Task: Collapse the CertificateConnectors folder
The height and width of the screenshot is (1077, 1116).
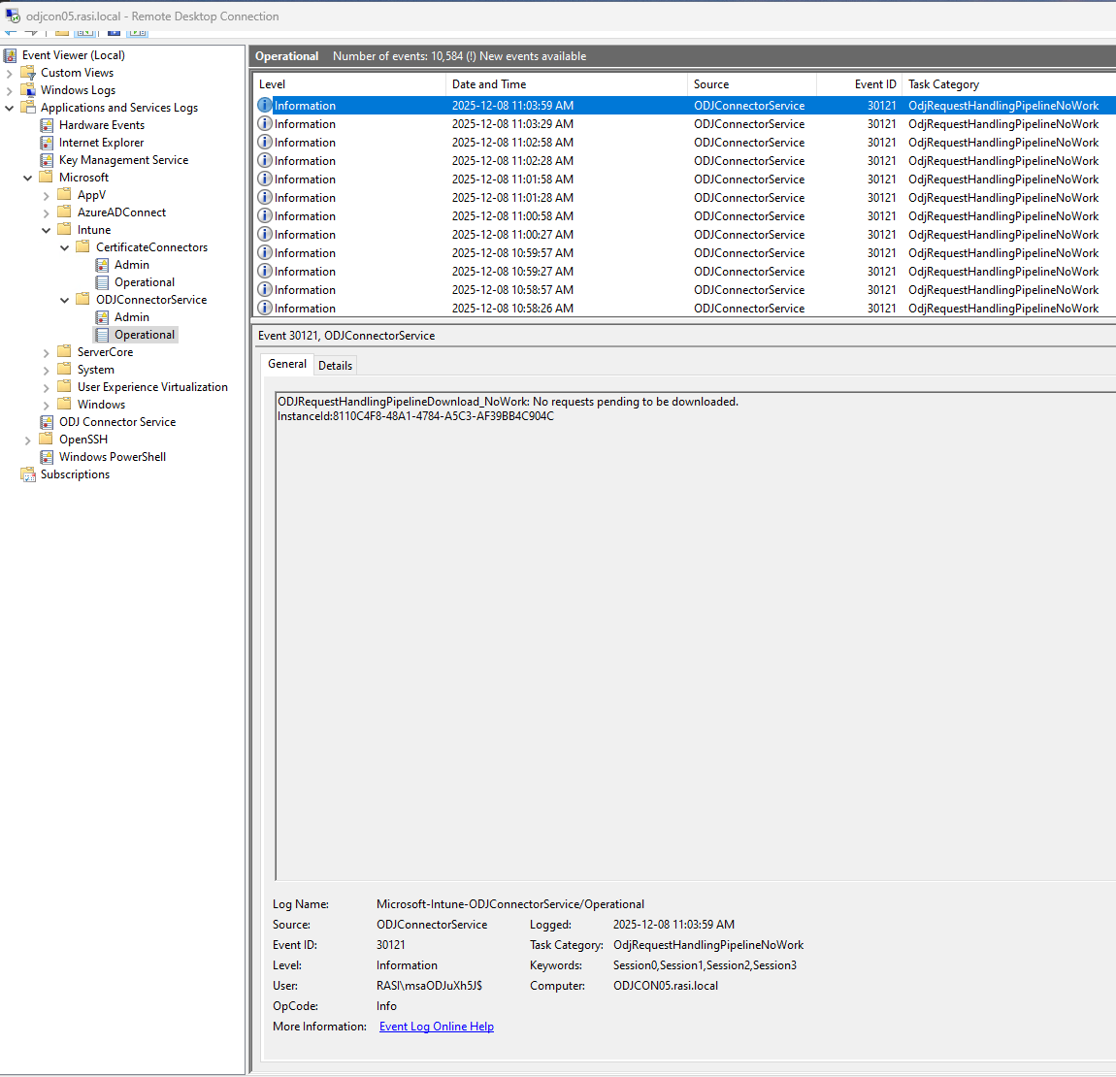Action: [x=65, y=247]
